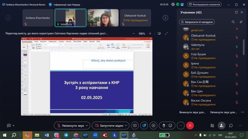
Task: Start camera with Запустити відео button
Action: click(109, 125)
